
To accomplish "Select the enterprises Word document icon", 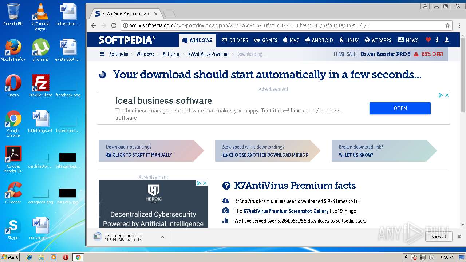I will 68,15.
